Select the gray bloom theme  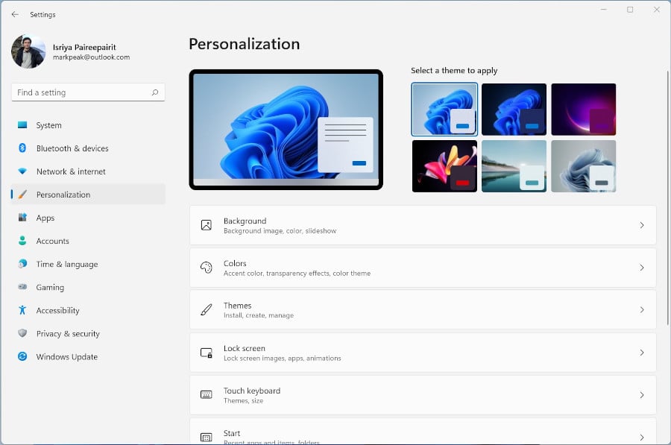[584, 166]
